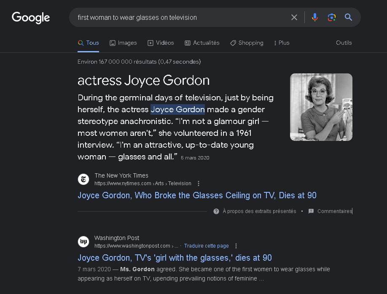Viewport: 387px width, 294px height.
Task: Click Traduire cette page link
Action: point(206,246)
